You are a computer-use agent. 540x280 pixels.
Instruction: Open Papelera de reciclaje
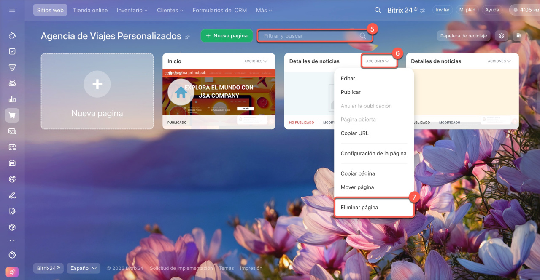pyautogui.click(x=463, y=36)
